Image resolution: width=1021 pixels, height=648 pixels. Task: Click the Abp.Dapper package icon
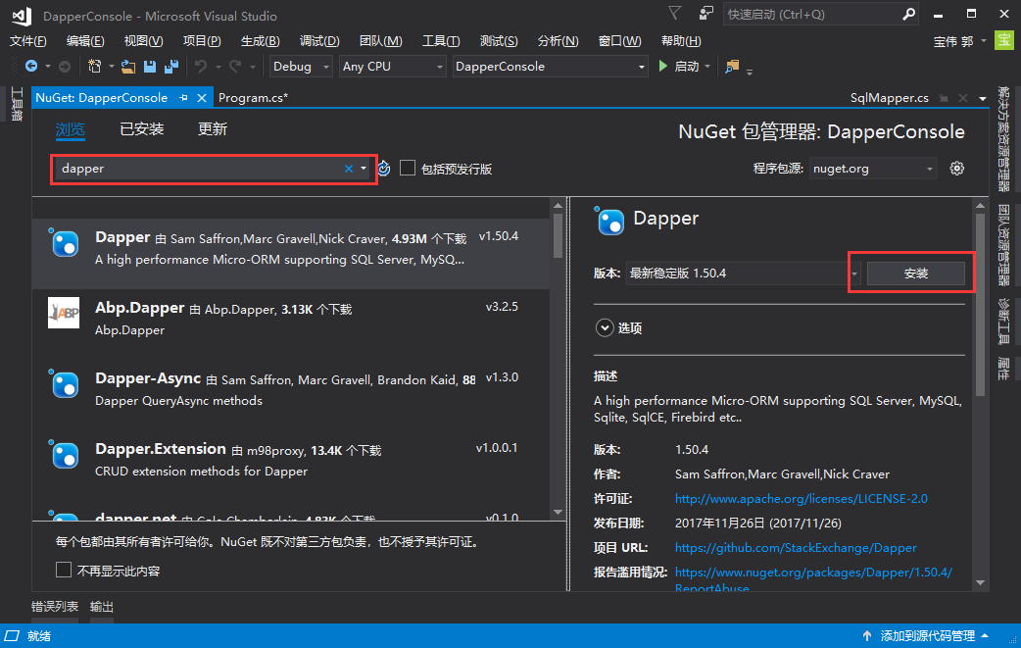click(x=64, y=314)
